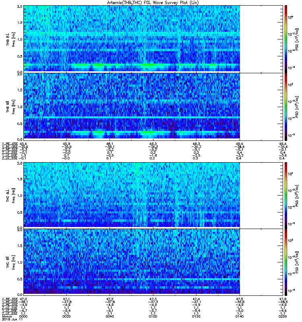Select the X_RE_GSE value 47.0
This screenshot has height=322, width=302.
[x=23, y=299]
